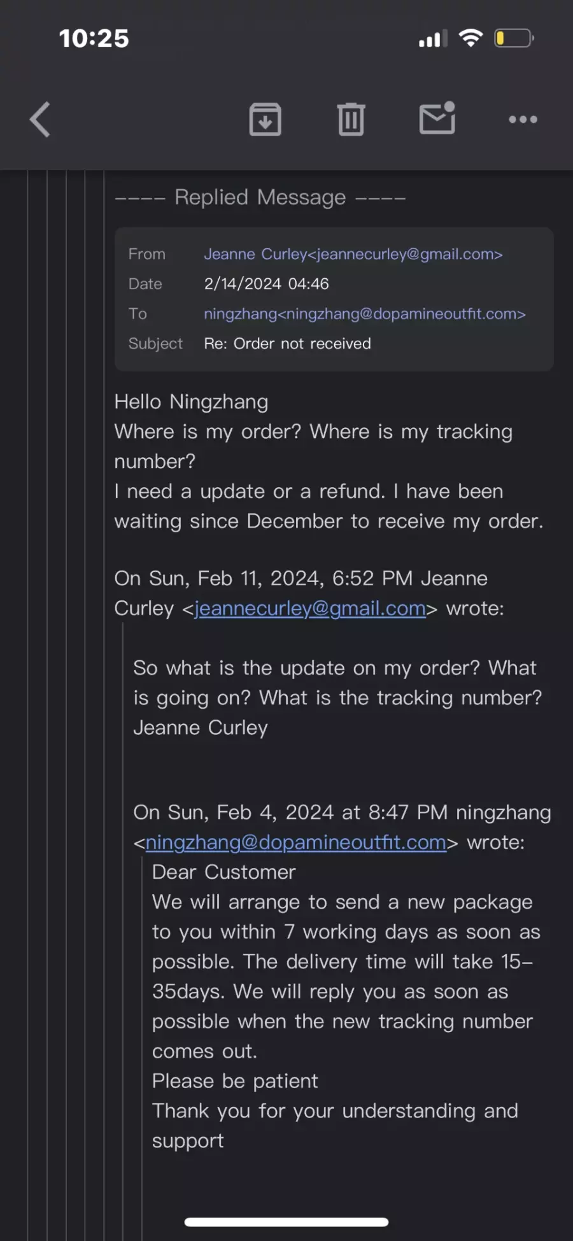This screenshot has width=573, height=1241.
Task: Tap the home indicator bar at the bottom
Action: (286, 1222)
